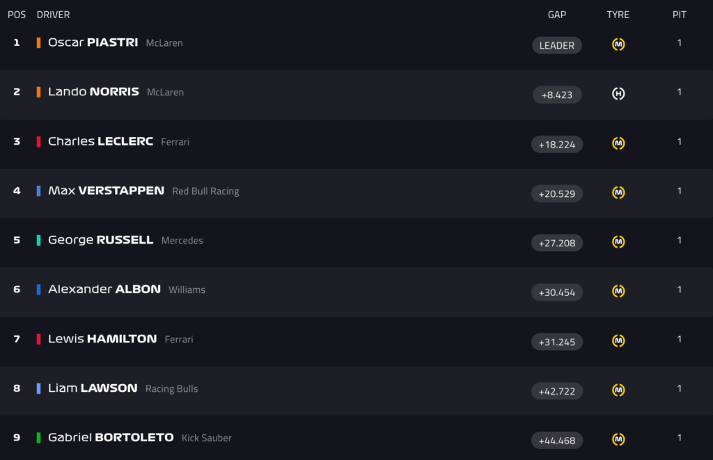Viewport: 713px width, 460px height.
Task: Click Bortoleto's medium tyre icon
Action: coord(618,440)
